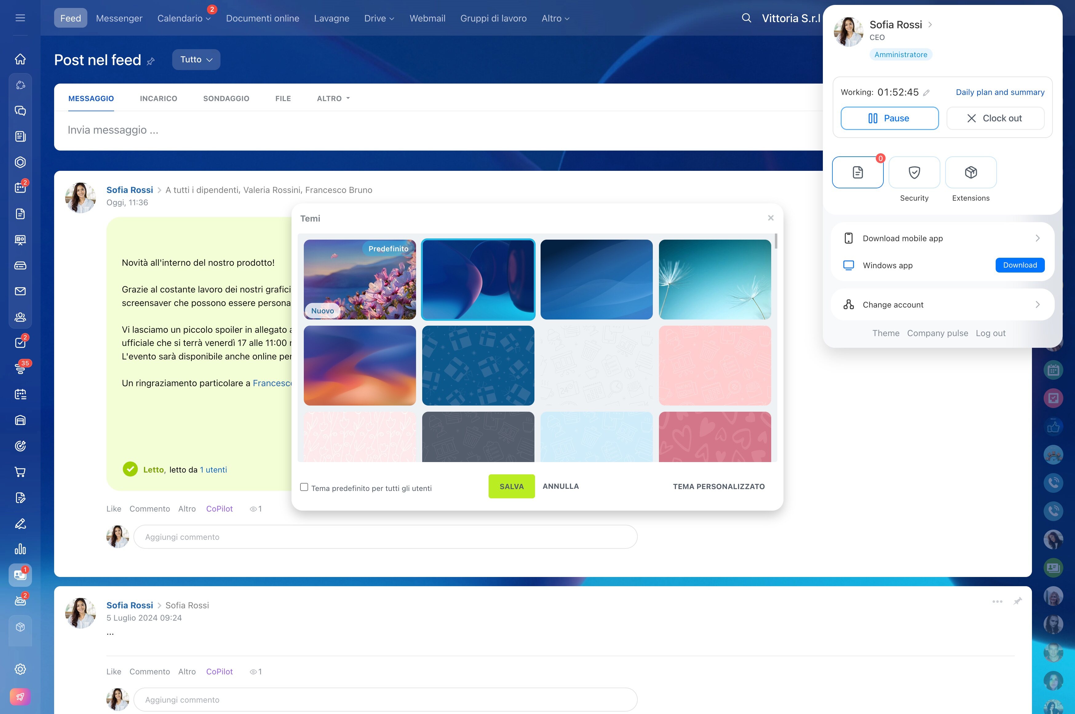
Task: Edit working time with pencil icon
Action: click(x=926, y=92)
